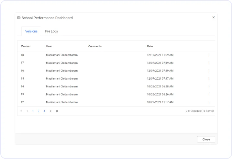Switch to the File Logs tab
232x159 pixels.
coord(51,31)
